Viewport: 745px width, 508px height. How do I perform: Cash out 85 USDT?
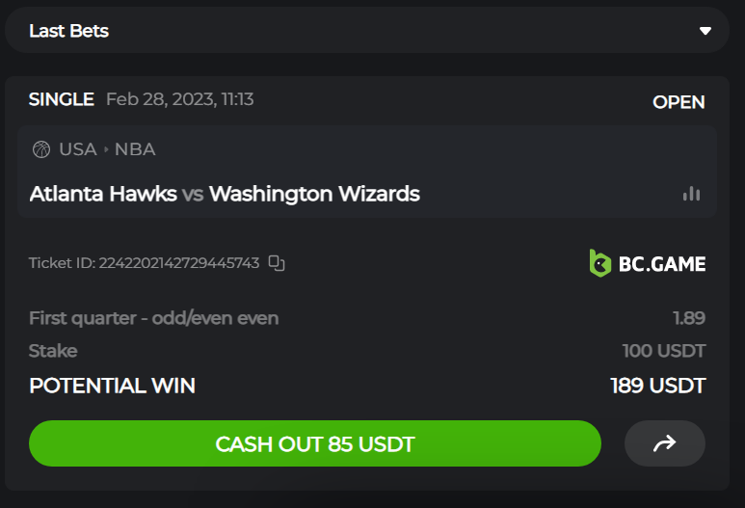(315, 443)
